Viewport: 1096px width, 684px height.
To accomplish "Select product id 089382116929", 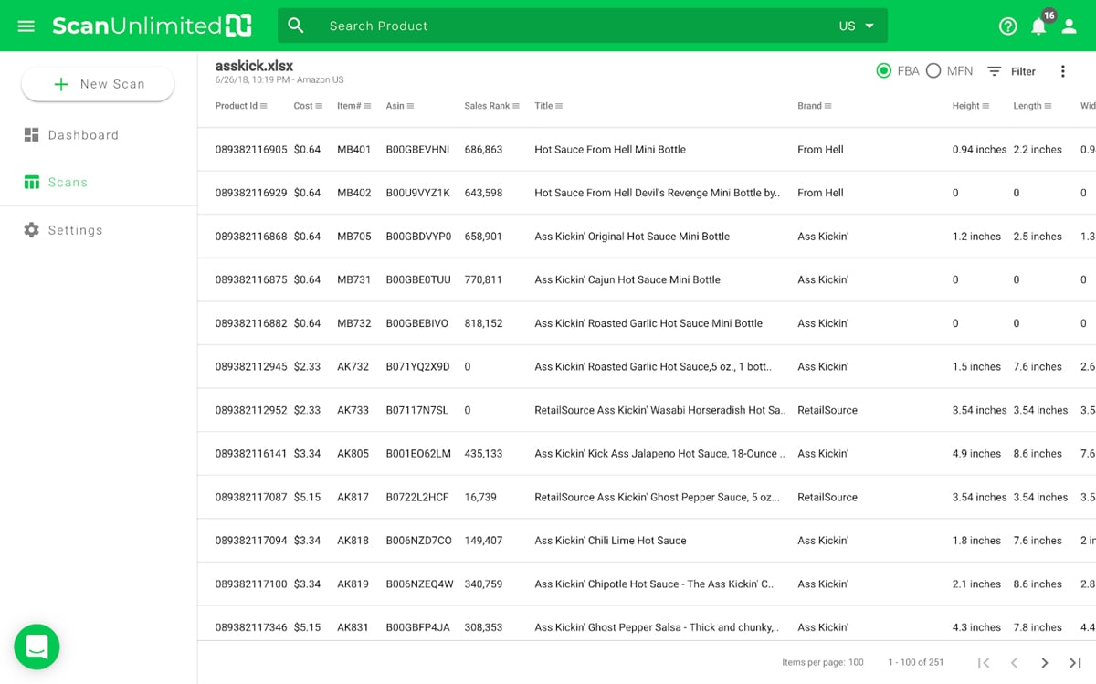I will pos(251,193).
